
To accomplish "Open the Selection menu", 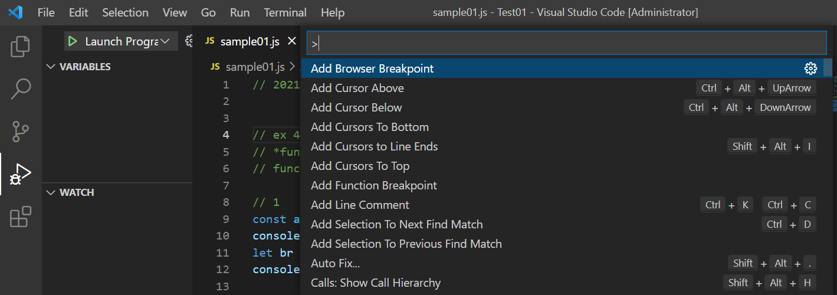I will pyautogui.click(x=125, y=12).
